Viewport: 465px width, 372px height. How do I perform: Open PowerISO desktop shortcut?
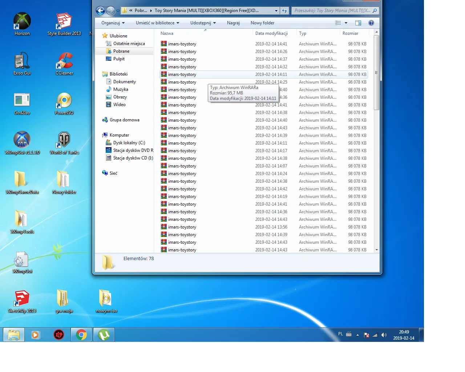pyautogui.click(x=64, y=103)
